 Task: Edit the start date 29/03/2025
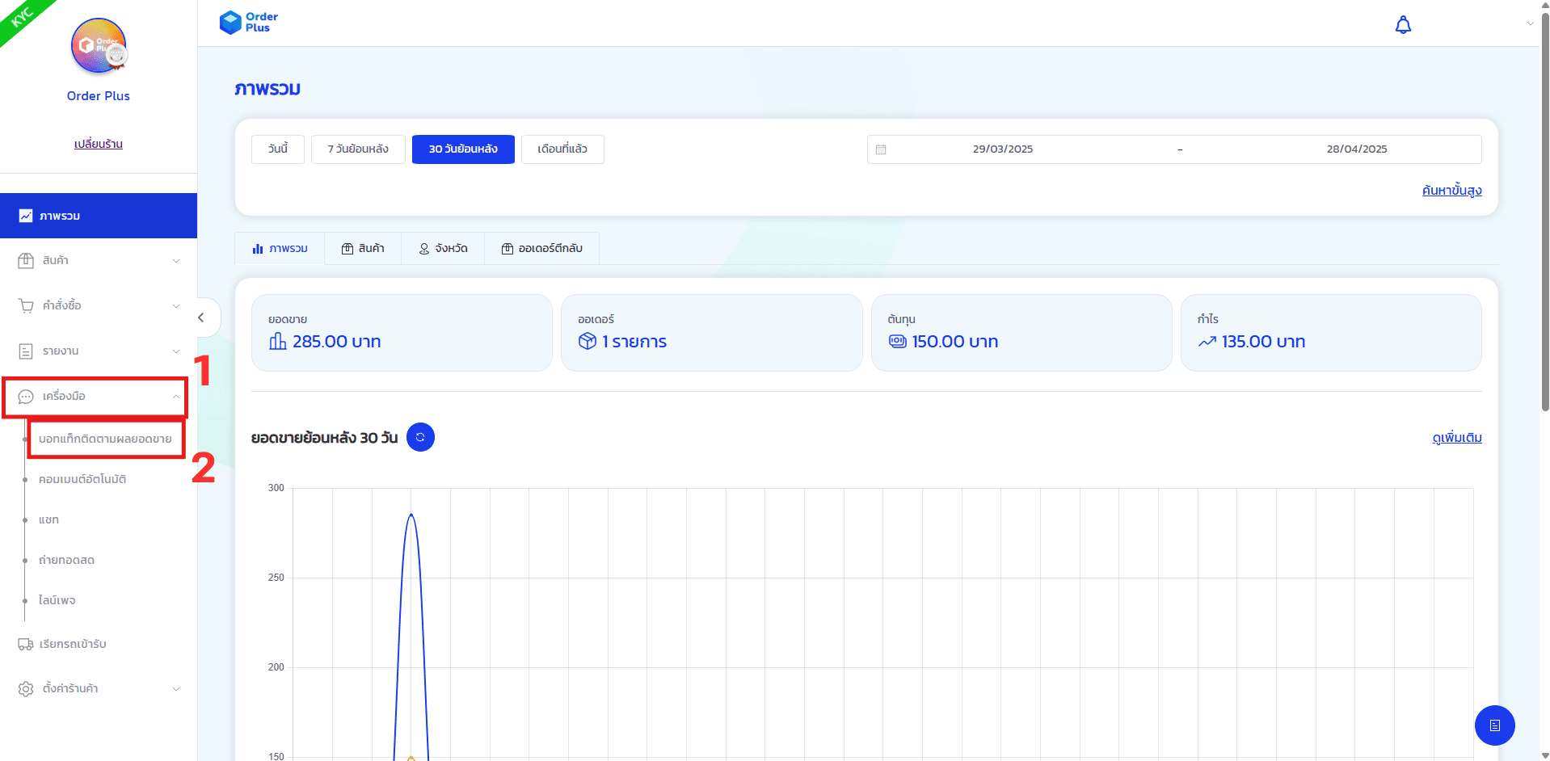coord(1003,149)
